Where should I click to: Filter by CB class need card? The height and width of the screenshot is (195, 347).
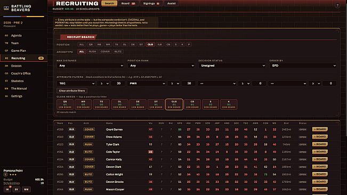click(x=192, y=104)
